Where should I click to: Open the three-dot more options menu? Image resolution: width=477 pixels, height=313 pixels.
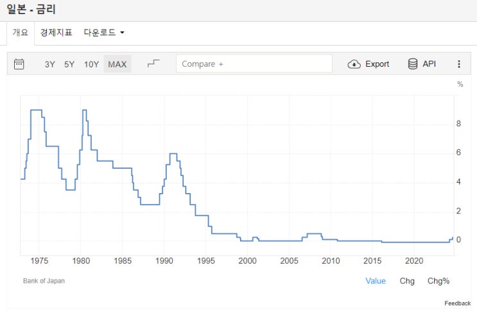tap(459, 64)
